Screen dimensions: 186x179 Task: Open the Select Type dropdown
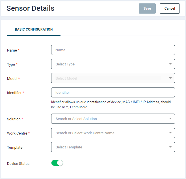tap(110, 64)
